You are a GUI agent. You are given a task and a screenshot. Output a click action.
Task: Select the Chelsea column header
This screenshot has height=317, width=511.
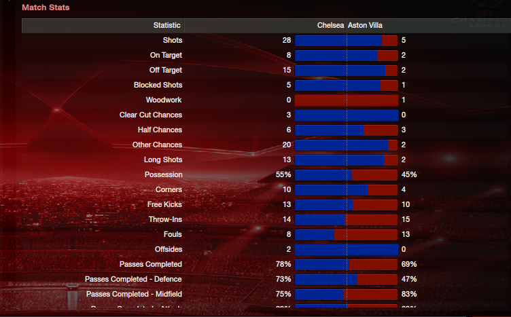coord(330,25)
